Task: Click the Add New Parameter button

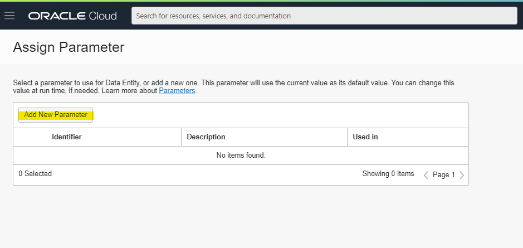Action: point(56,115)
